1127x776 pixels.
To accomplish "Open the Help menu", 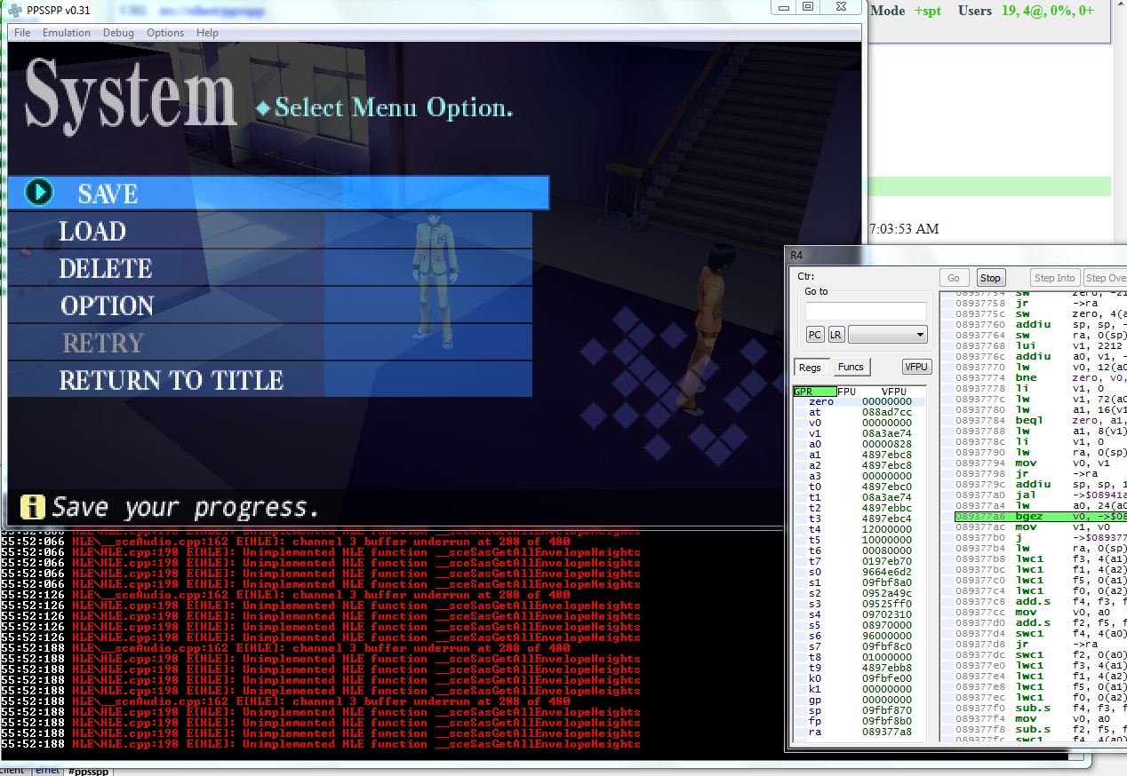I will tap(207, 33).
